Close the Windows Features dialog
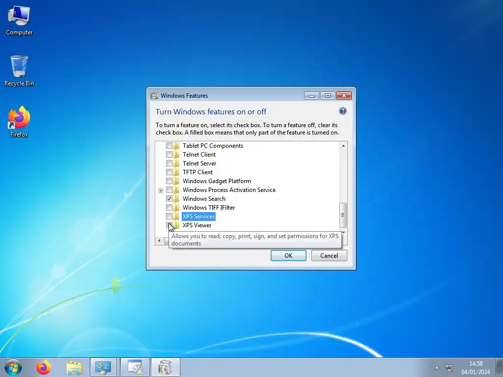The width and height of the screenshot is (503, 377). pyautogui.click(x=344, y=96)
